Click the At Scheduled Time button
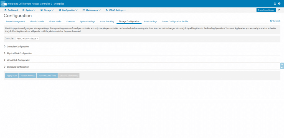 47,75
